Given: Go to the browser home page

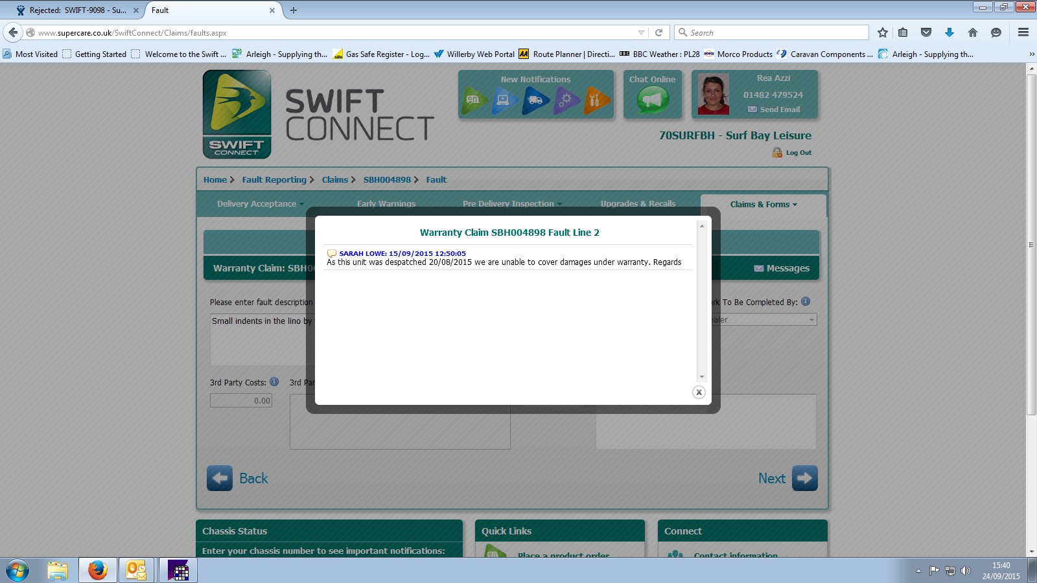Looking at the screenshot, I should [973, 32].
